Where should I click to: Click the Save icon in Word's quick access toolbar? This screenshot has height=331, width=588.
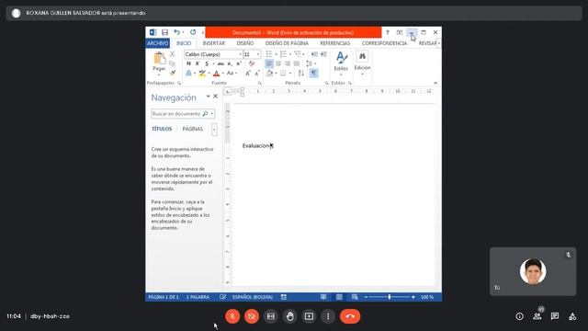[164, 32]
